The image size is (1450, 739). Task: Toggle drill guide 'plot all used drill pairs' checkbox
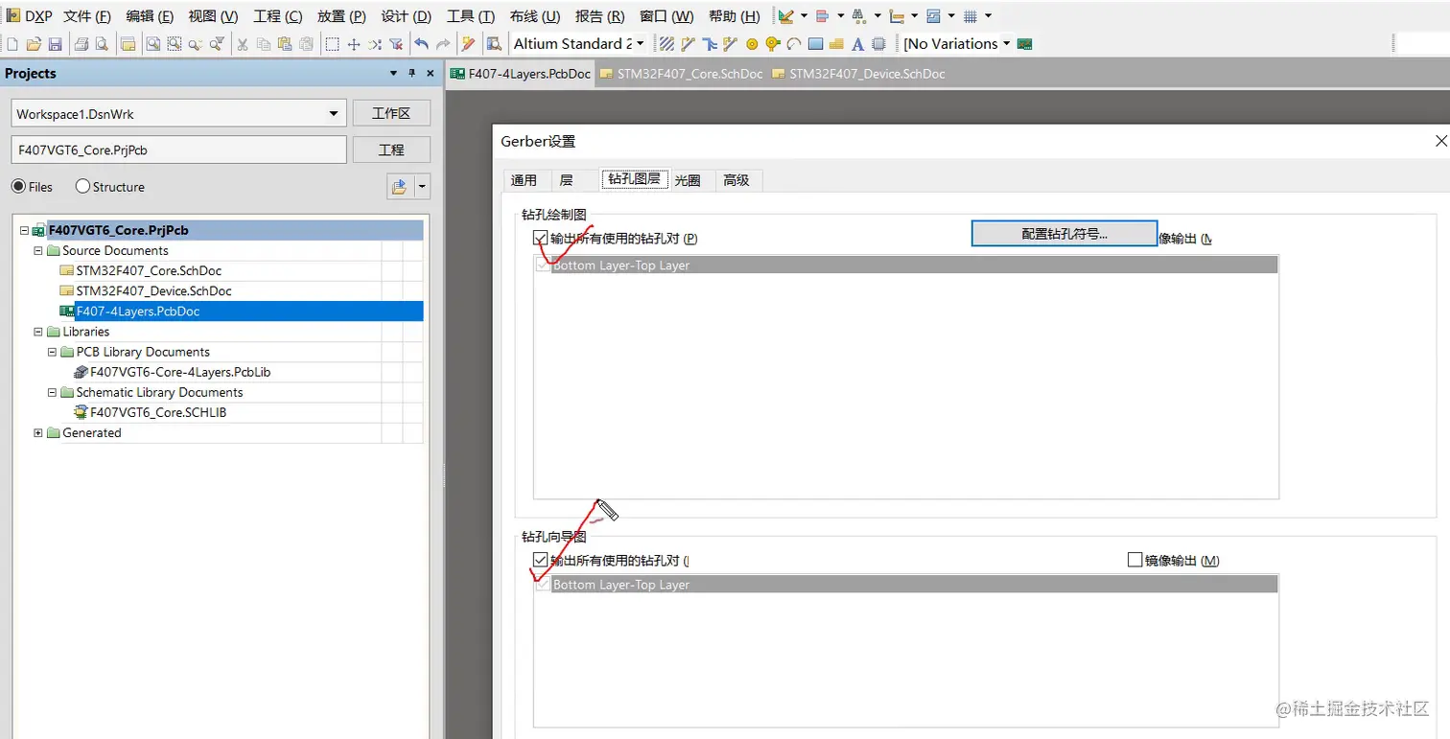[x=540, y=560]
